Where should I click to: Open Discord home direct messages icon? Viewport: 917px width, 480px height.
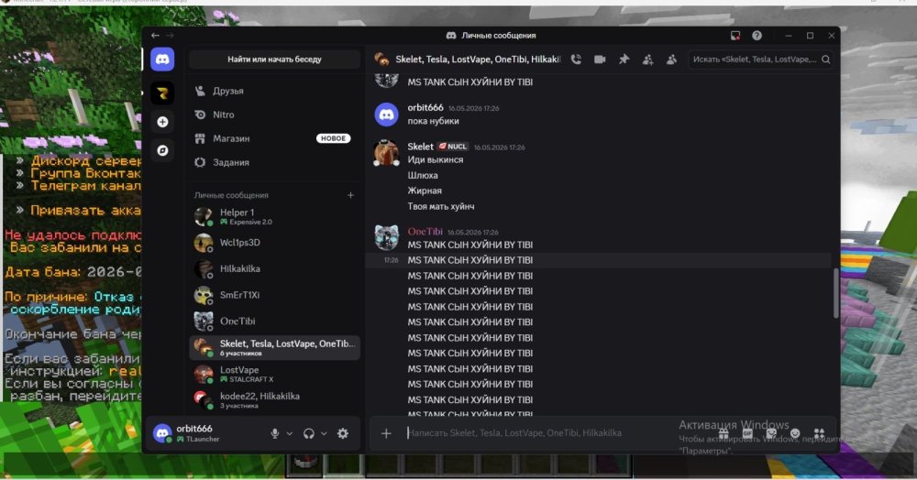[162, 59]
